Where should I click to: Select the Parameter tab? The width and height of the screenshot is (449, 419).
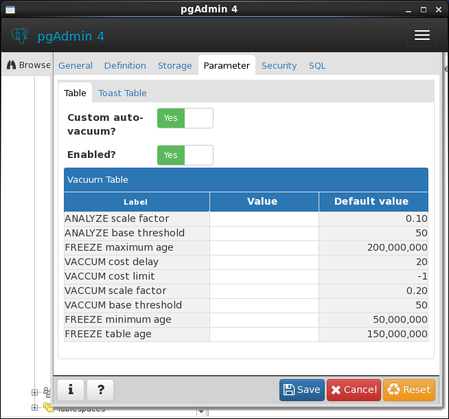coord(227,65)
